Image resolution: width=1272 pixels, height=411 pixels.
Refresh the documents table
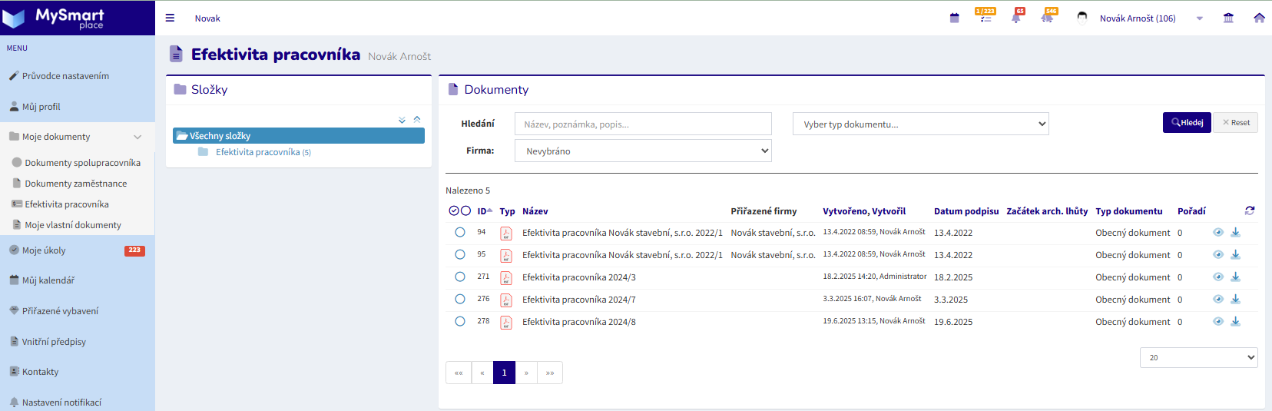tap(1250, 210)
